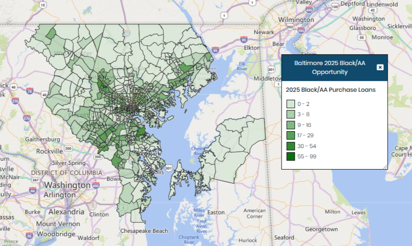Click the Seaford map label
The image size is (412, 246).
coord(284,238)
